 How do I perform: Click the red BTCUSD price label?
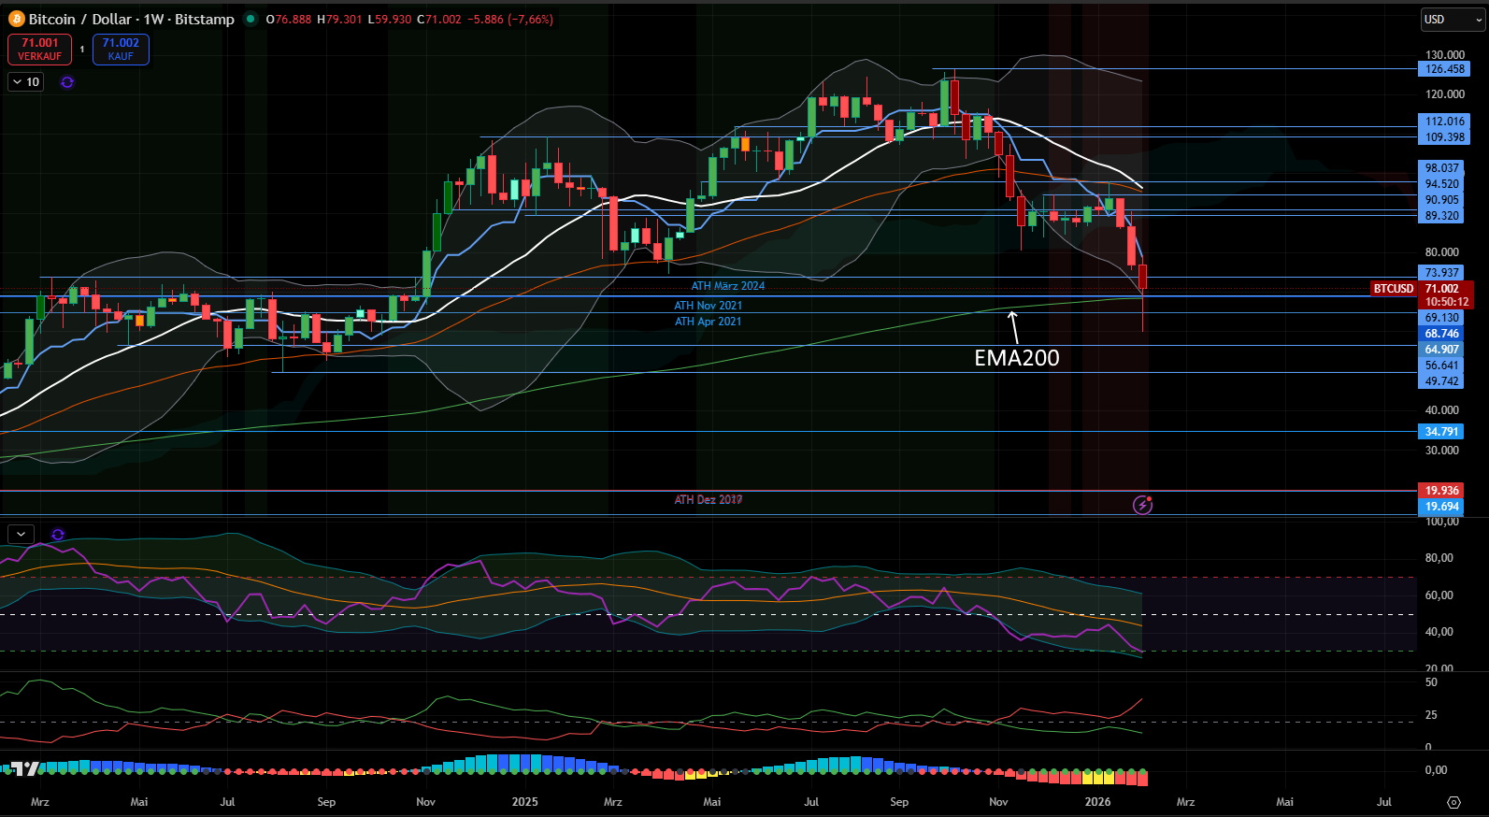pyautogui.click(x=1393, y=289)
